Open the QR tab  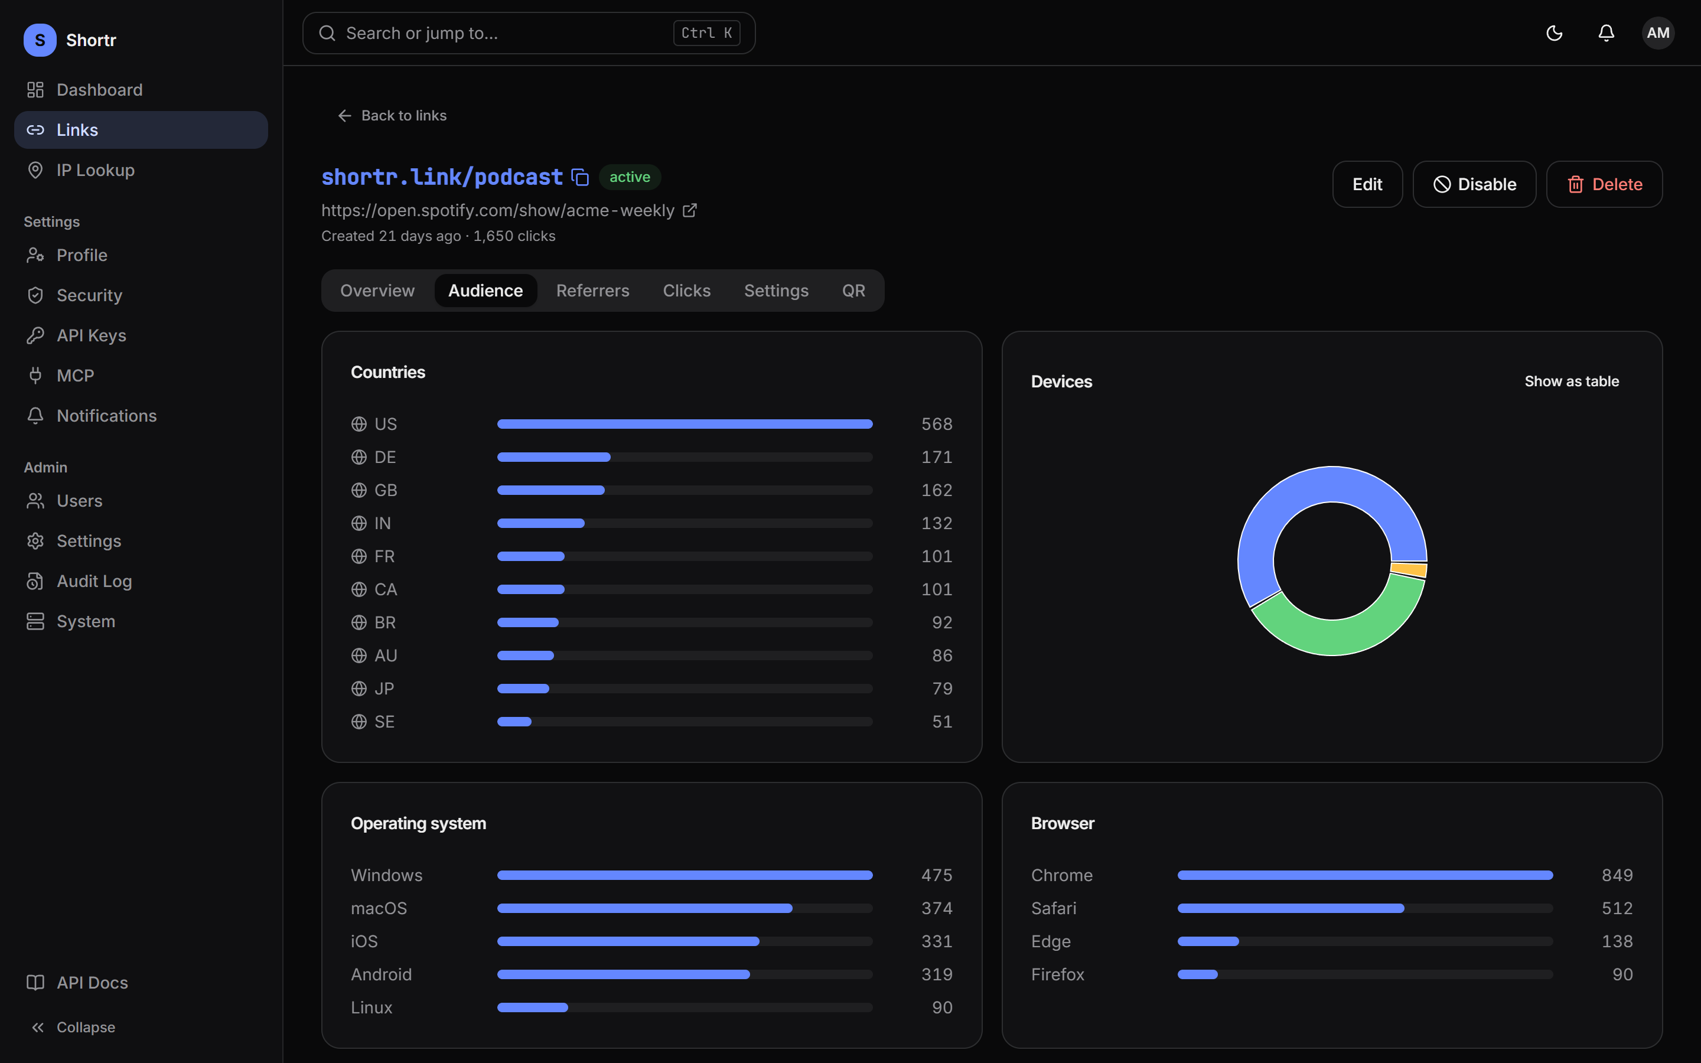853,291
